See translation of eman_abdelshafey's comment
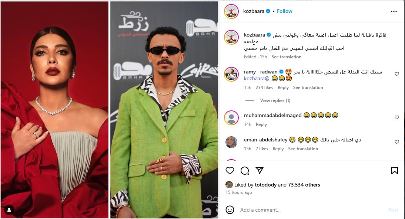 point(303,149)
